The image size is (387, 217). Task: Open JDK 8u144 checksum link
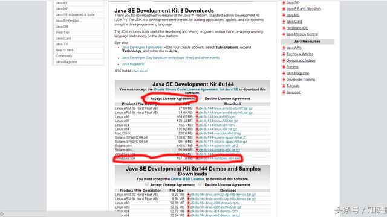coord(140,71)
